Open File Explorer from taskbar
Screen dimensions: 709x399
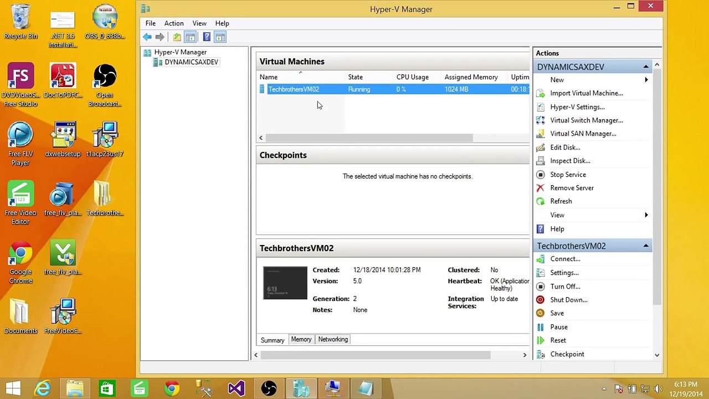(x=75, y=388)
